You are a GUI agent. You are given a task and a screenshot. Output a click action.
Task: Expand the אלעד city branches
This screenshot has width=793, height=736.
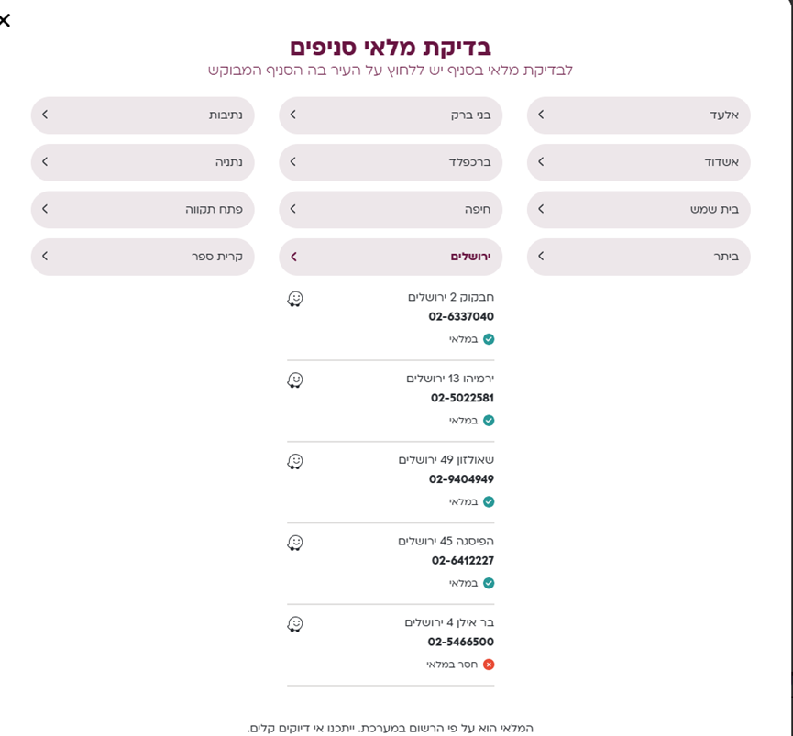[x=638, y=115]
